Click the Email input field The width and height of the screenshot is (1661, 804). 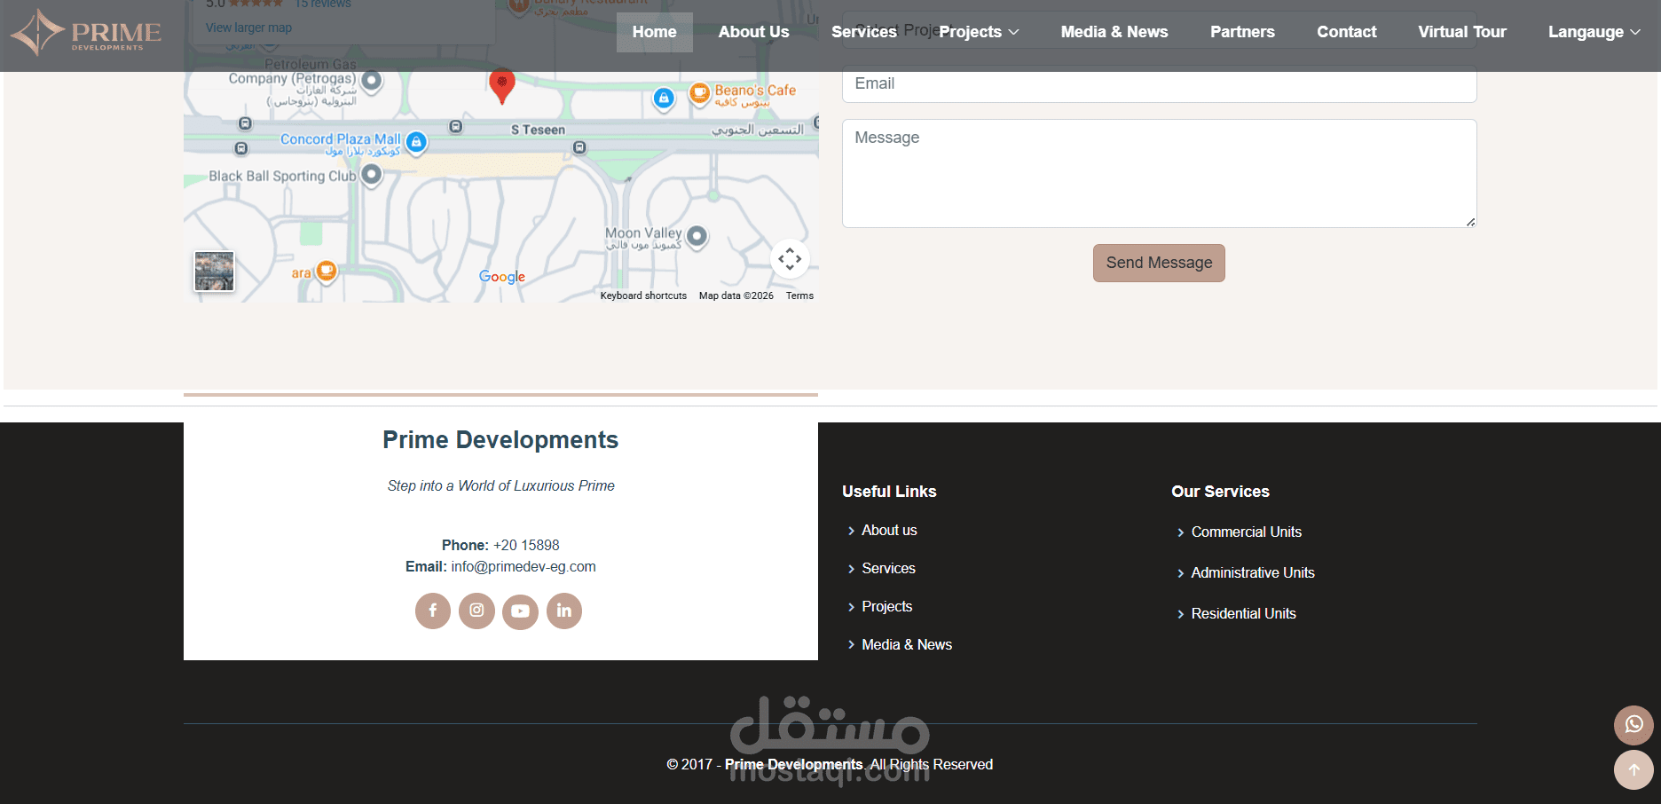[1159, 83]
